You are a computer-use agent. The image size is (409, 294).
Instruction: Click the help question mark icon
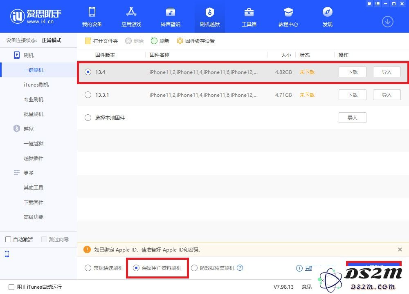click(240, 268)
